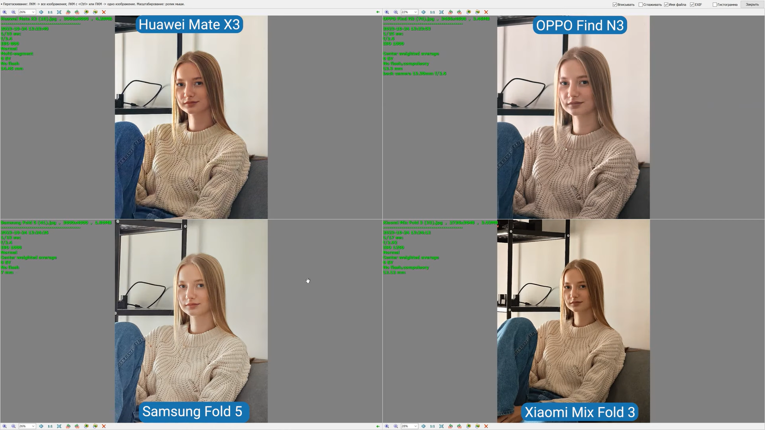Move the Xiaomi Mix Fold 3 file to folder
The image size is (765, 430).
click(x=477, y=426)
